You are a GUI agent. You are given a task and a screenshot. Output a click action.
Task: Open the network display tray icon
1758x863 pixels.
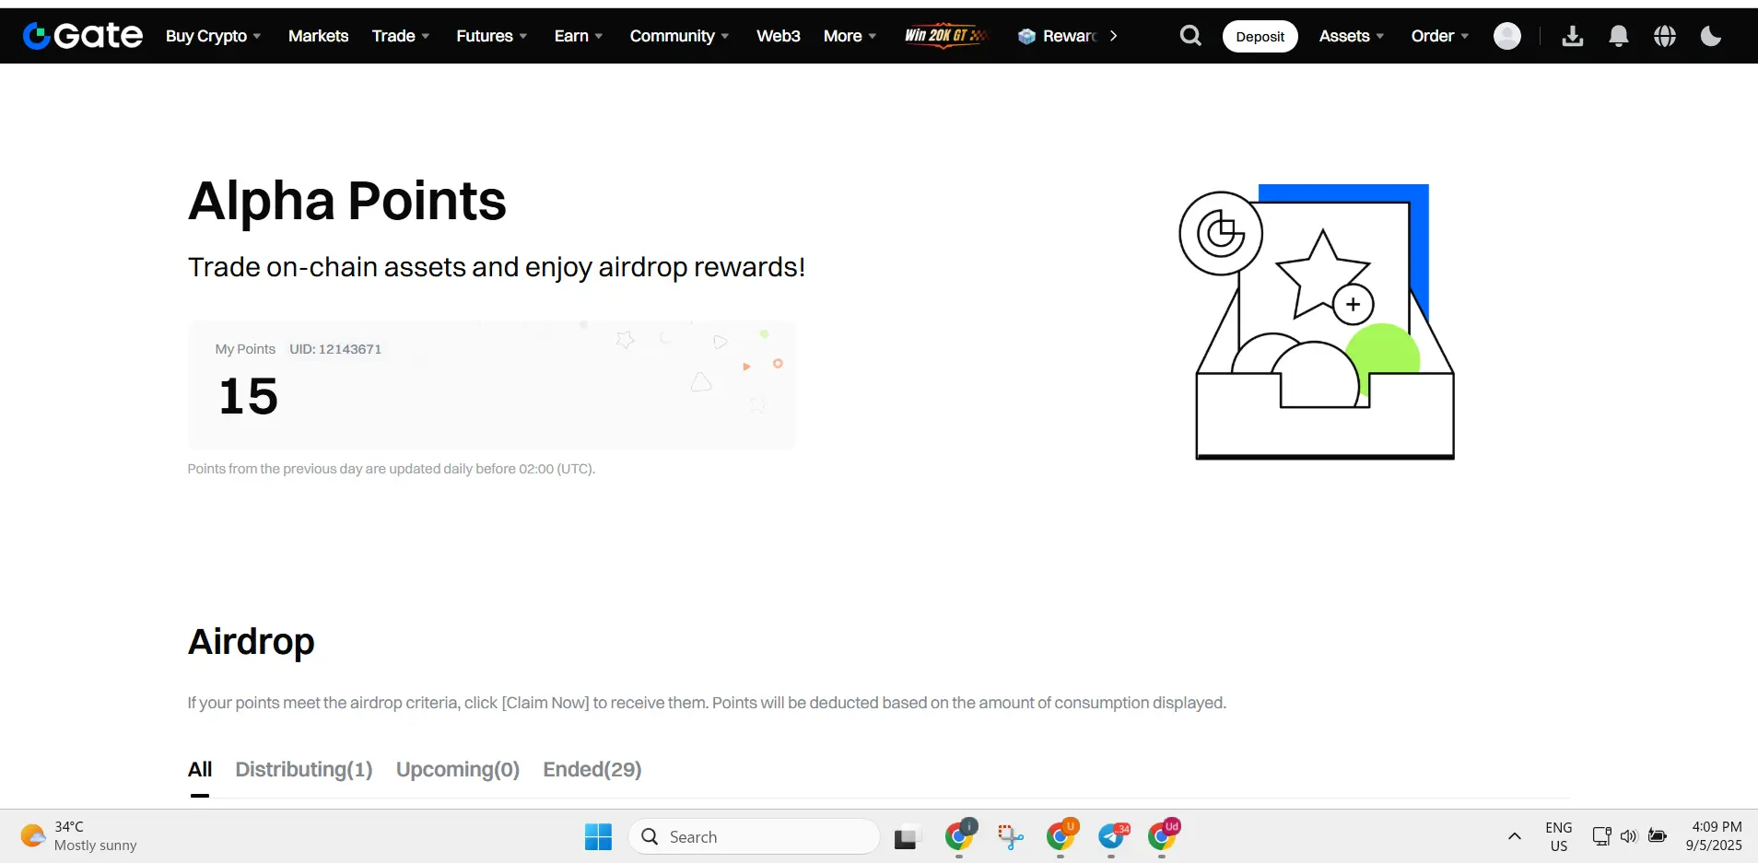click(1601, 836)
